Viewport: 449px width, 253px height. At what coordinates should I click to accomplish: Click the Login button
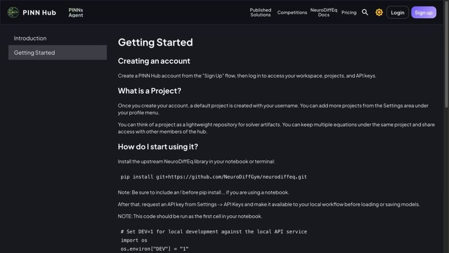(x=397, y=12)
